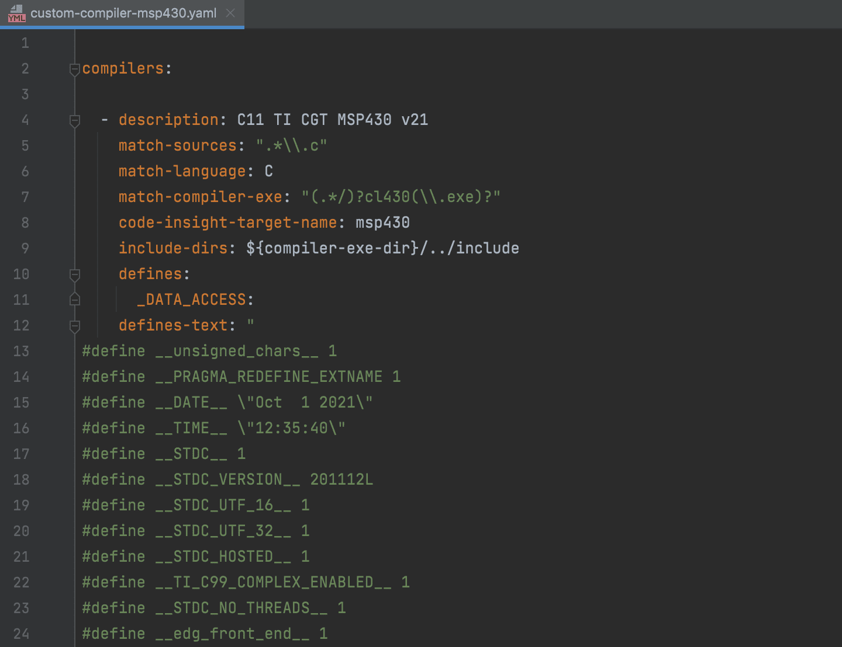Select the custom-compiler-msp430.yaml tab
Image resolution: width=842 pixels, height=647 pixels.
point(122,13)
